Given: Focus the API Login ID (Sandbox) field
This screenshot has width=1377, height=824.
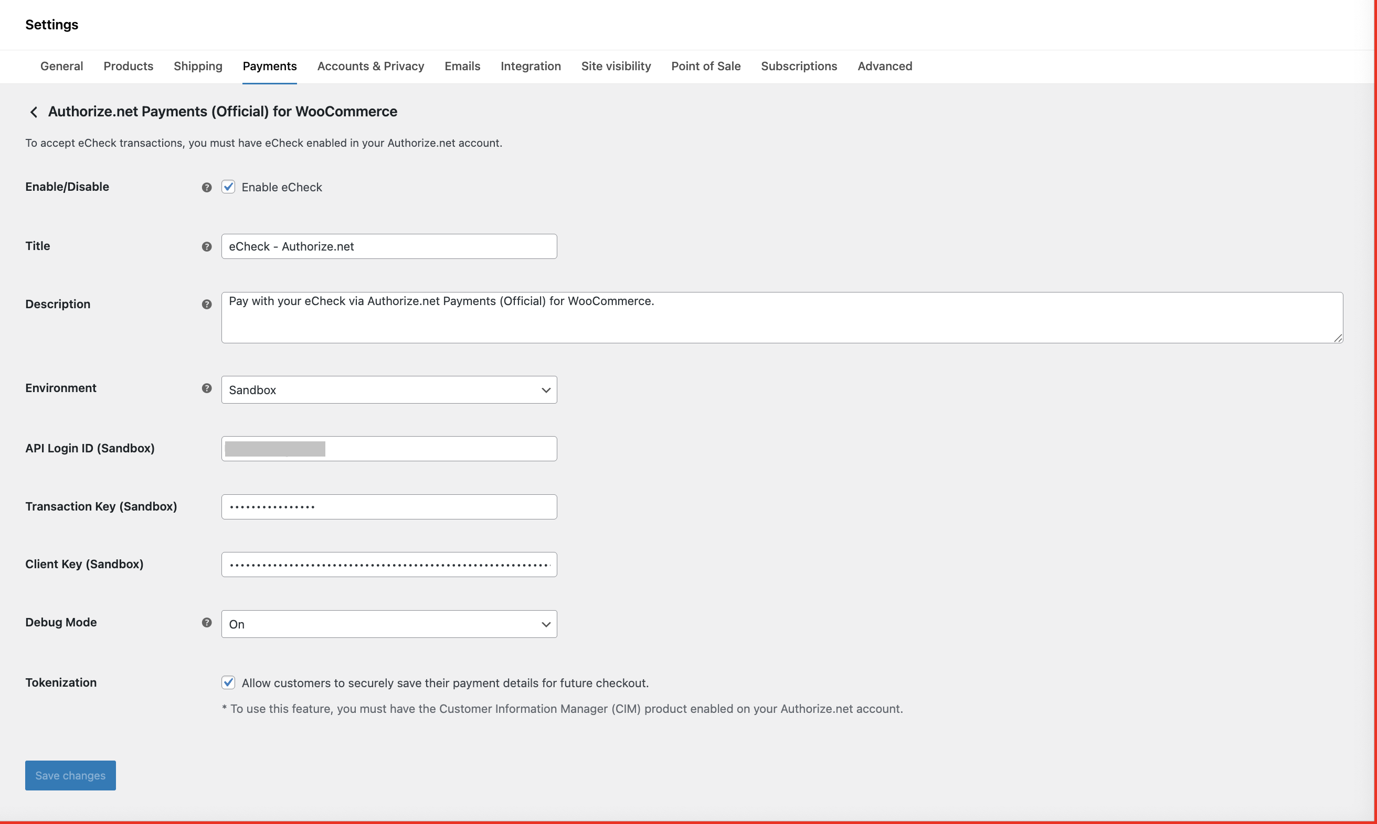Looking at the screenshot, I should click(389, 449).
